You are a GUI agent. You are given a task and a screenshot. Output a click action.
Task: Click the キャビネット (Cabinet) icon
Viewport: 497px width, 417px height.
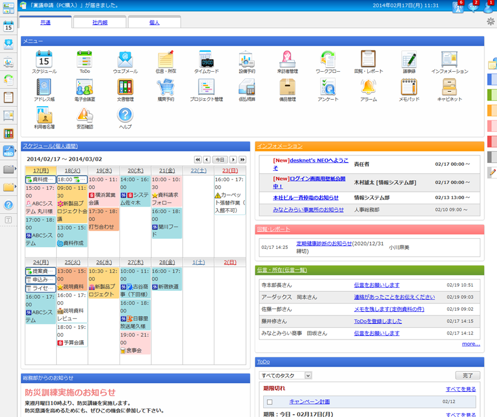449,87
